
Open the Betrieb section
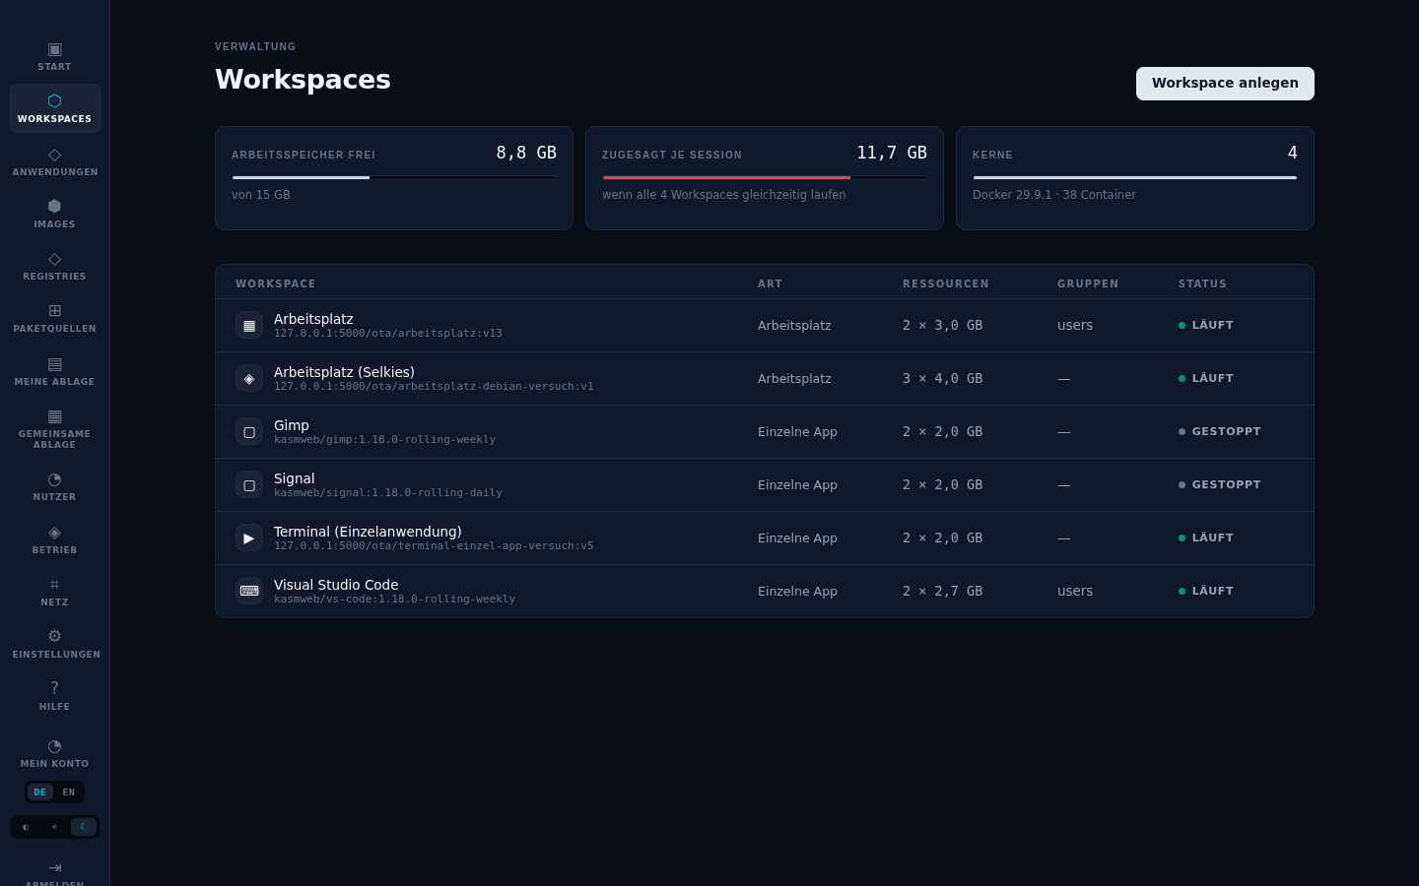point(54,539)
